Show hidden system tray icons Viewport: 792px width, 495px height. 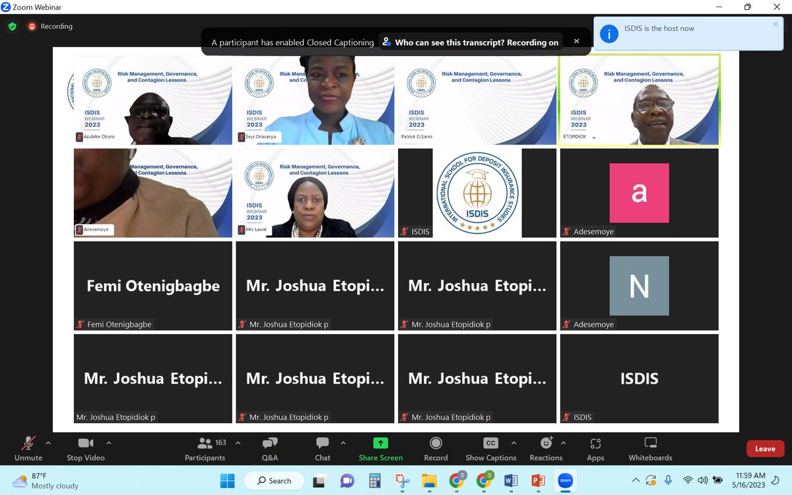[x=636, y=480]
